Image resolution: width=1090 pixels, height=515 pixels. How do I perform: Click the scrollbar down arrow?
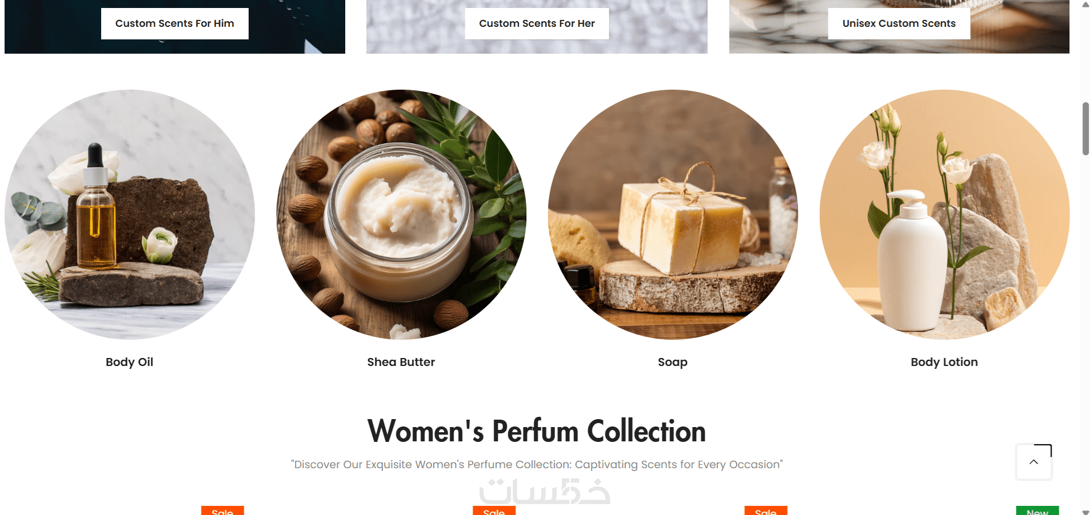click(1085, 512)
